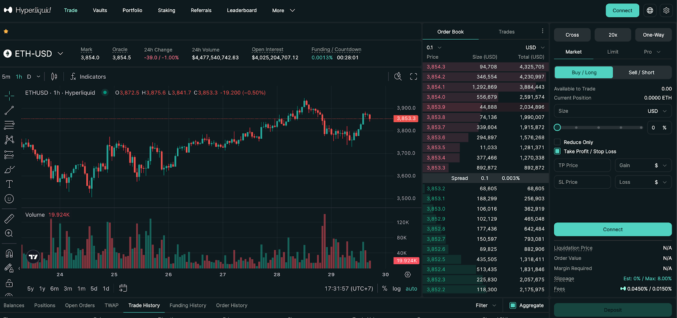Open the 0.1 price grouping dropdown
This screenshot has width=677, height=318.
coord(434,47)
